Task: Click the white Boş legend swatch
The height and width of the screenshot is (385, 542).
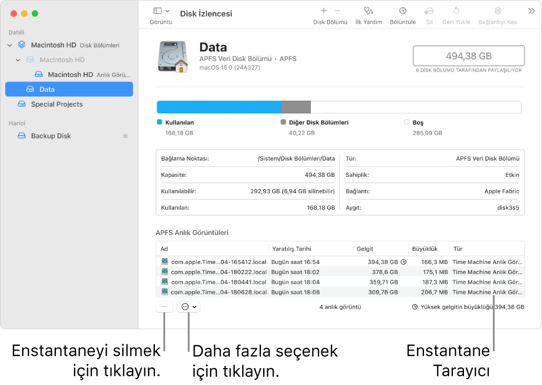Action: pyautogui.click(x=406, y=122)
